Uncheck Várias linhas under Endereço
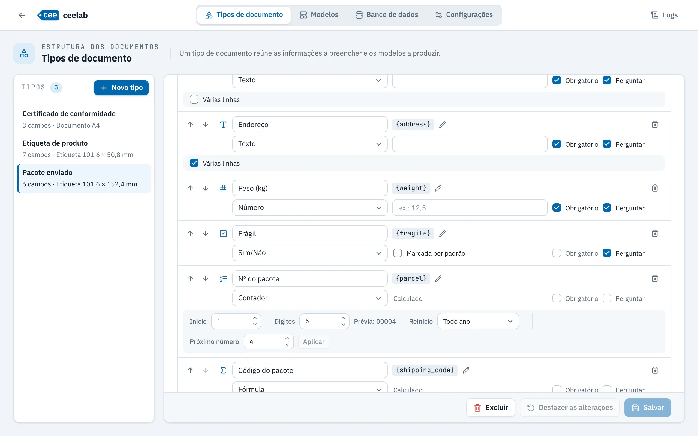 tap(194, 163)
